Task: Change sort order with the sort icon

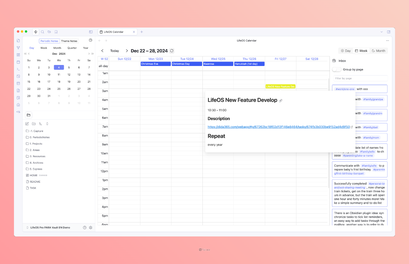Action: click(x=41, y=124)
